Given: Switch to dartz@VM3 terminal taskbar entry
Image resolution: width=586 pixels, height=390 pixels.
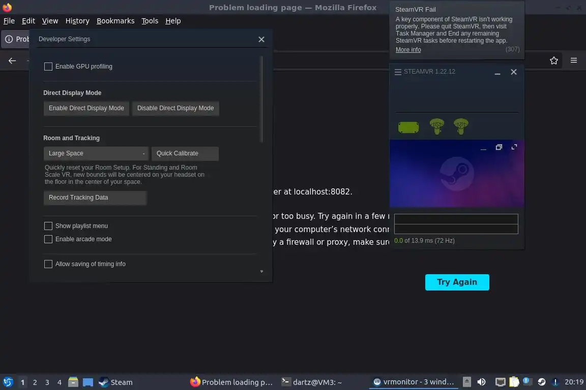Looking at the screenshot, I should (311, 382).
